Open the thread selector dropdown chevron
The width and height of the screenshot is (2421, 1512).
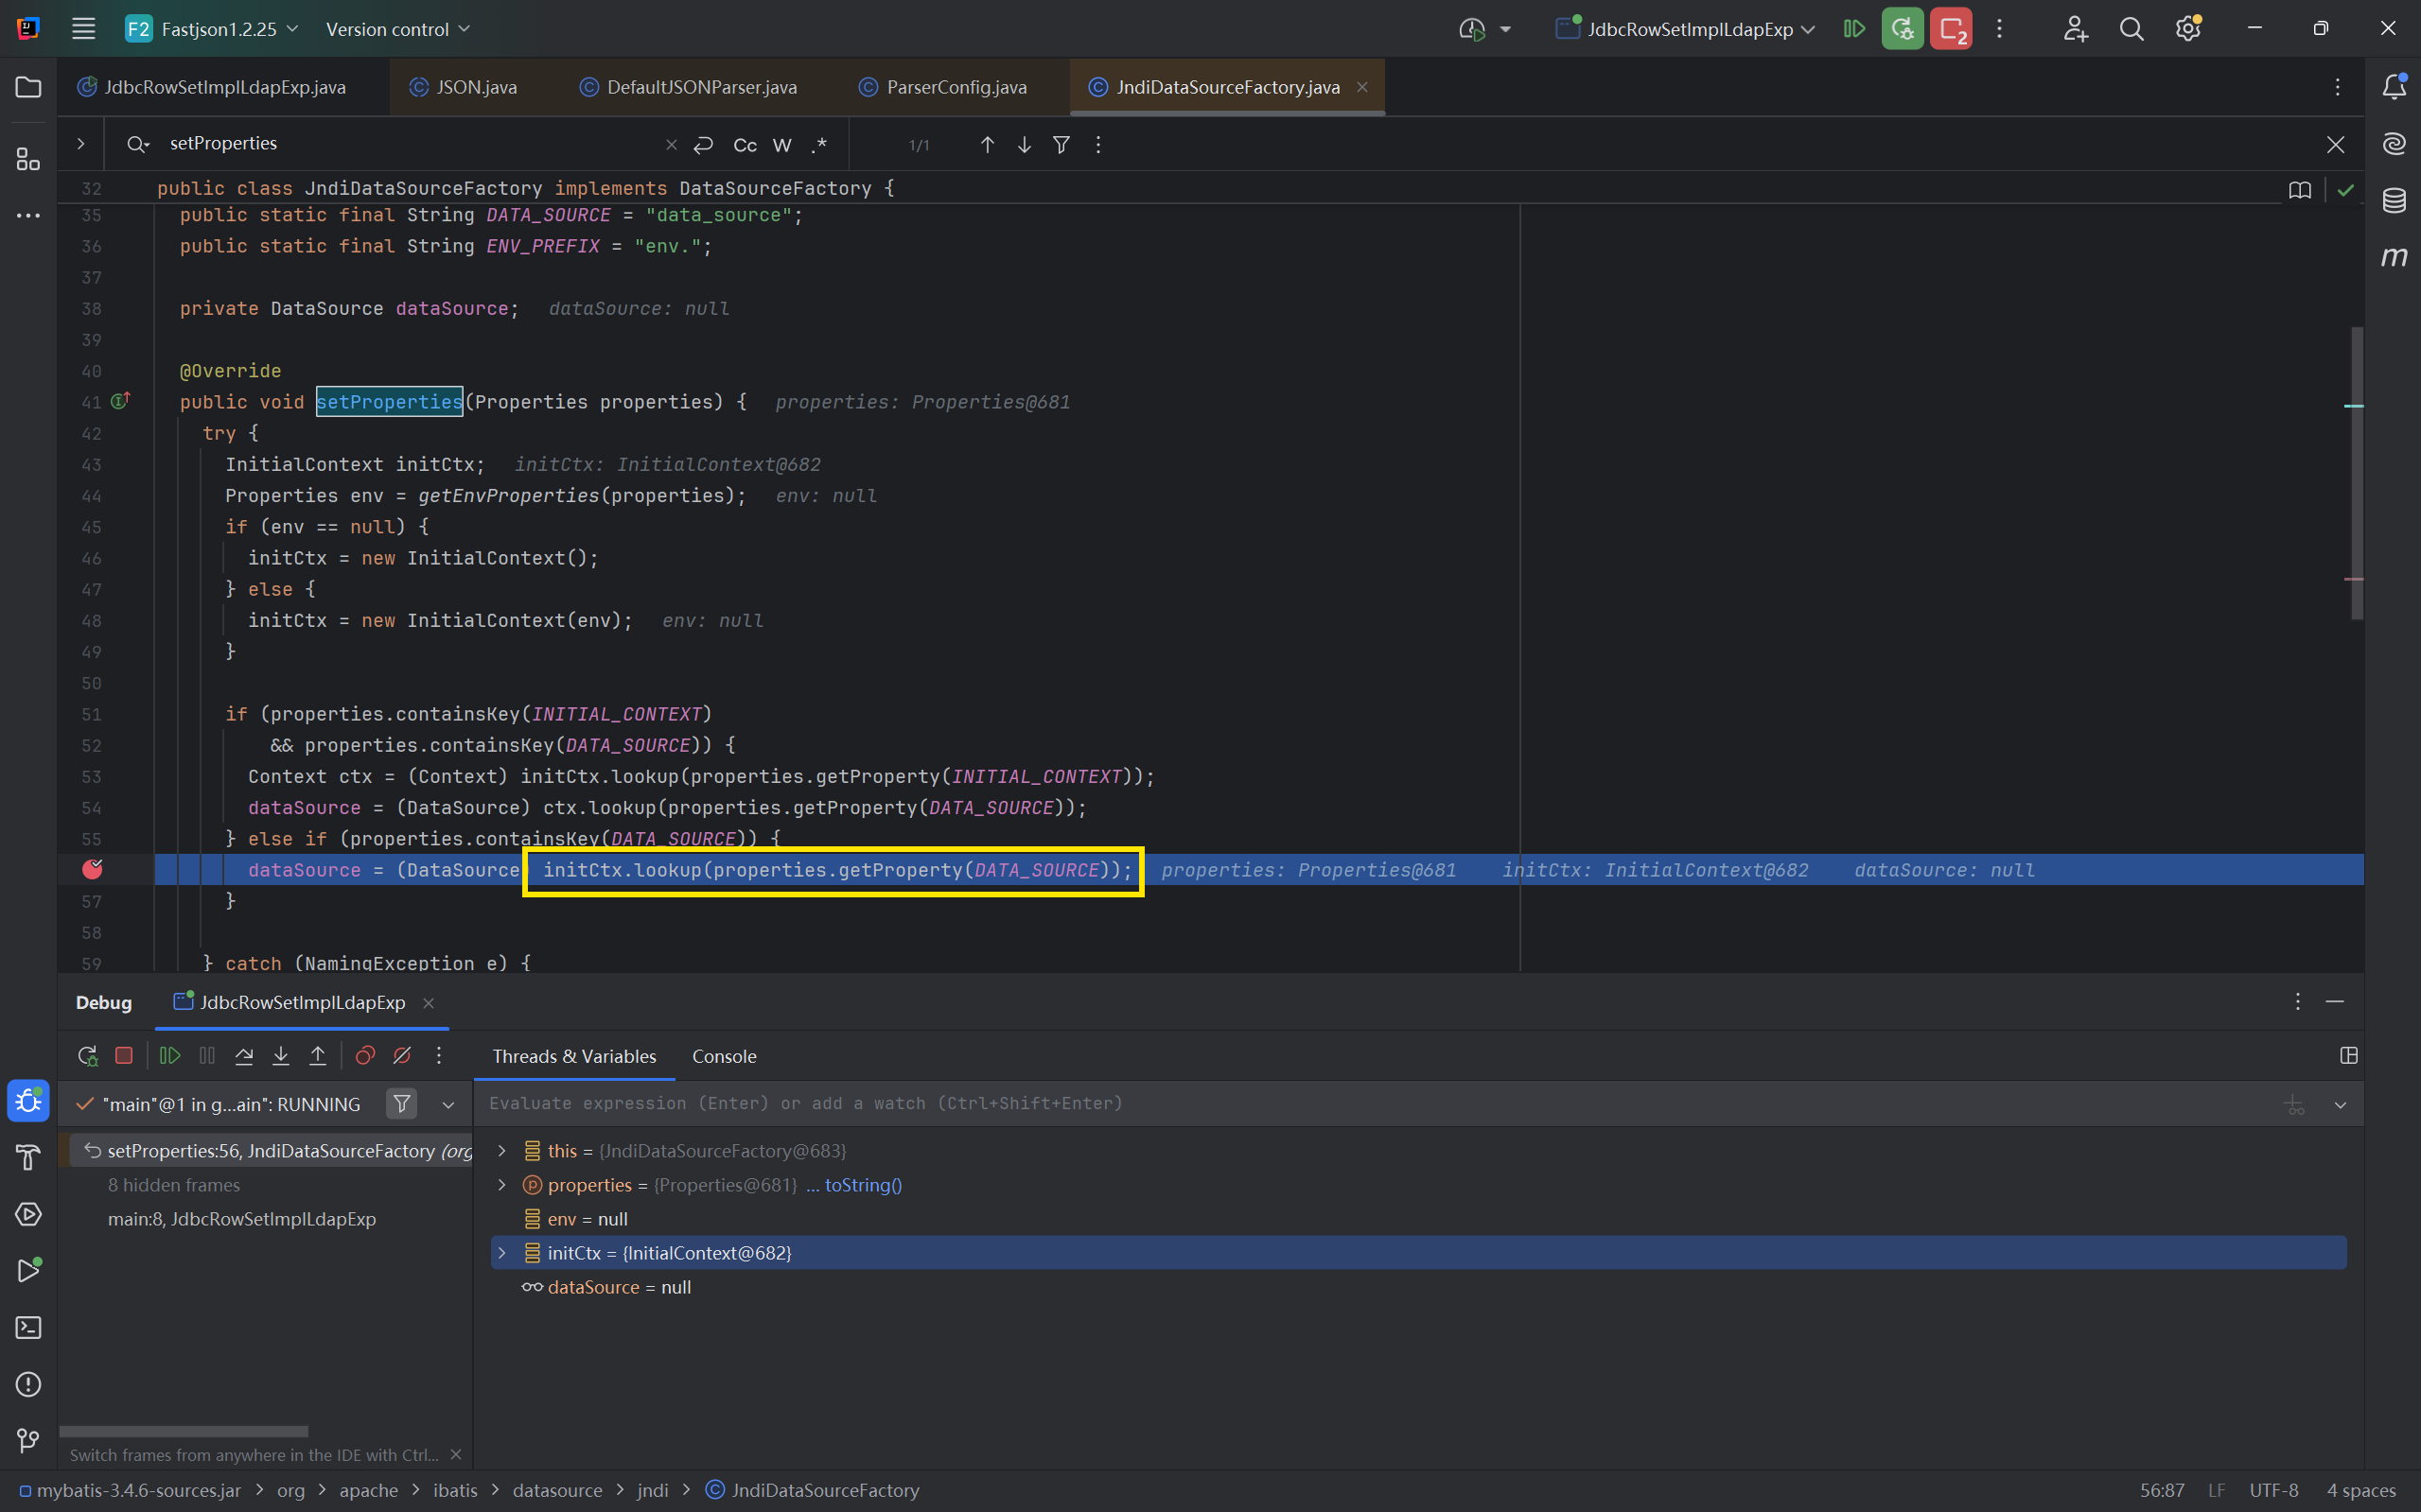pos(448,1105)
